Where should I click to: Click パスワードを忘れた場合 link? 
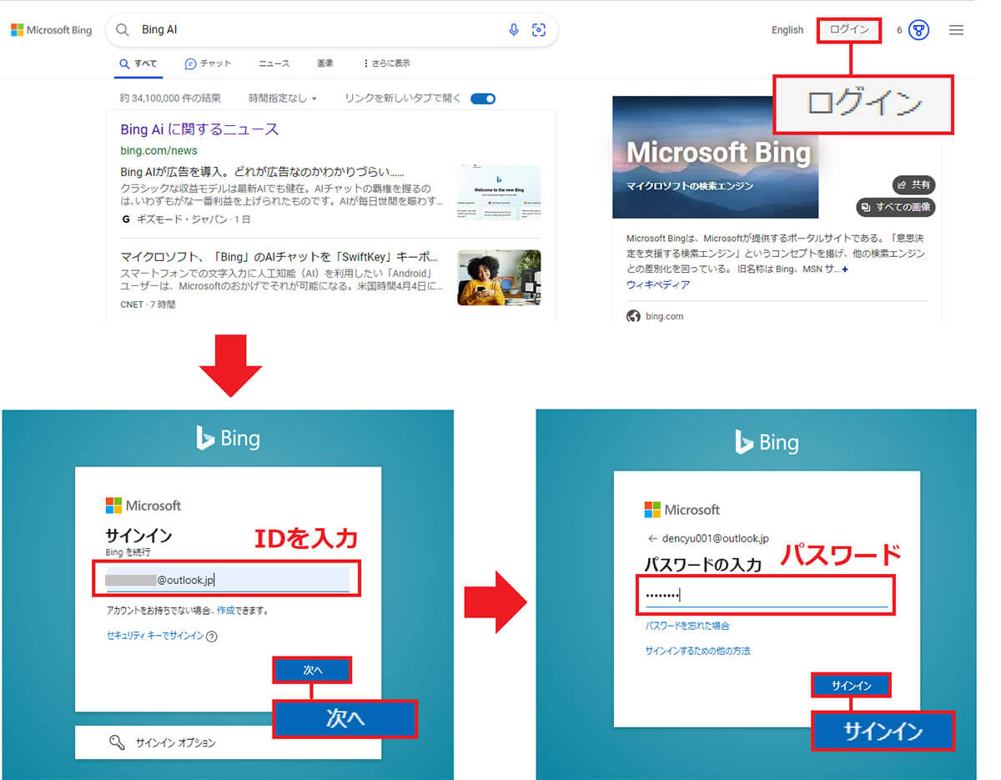687,626
